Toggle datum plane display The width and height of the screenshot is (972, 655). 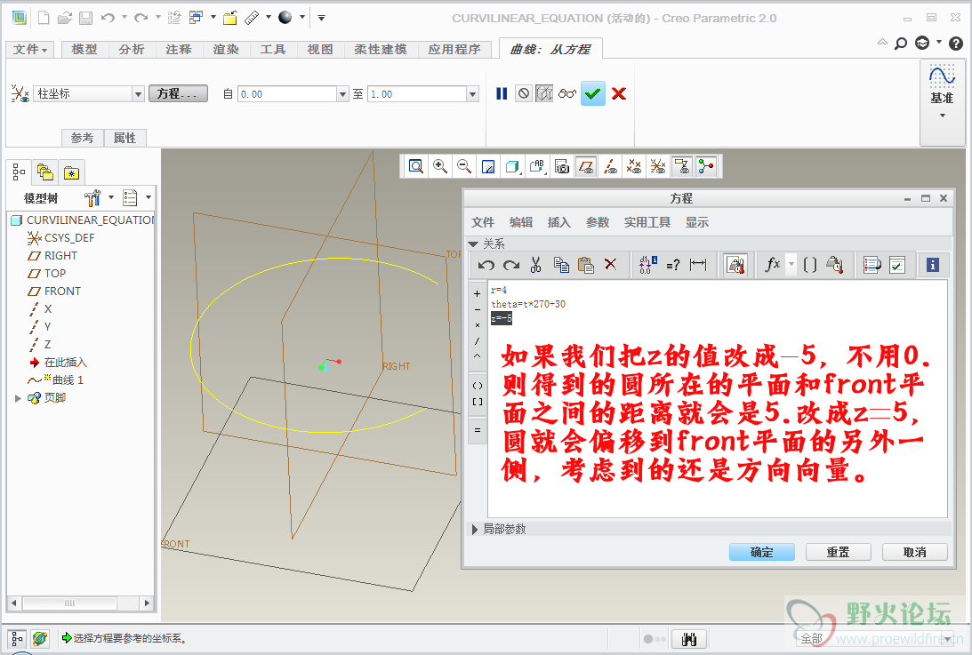click(x=586, y=166)
